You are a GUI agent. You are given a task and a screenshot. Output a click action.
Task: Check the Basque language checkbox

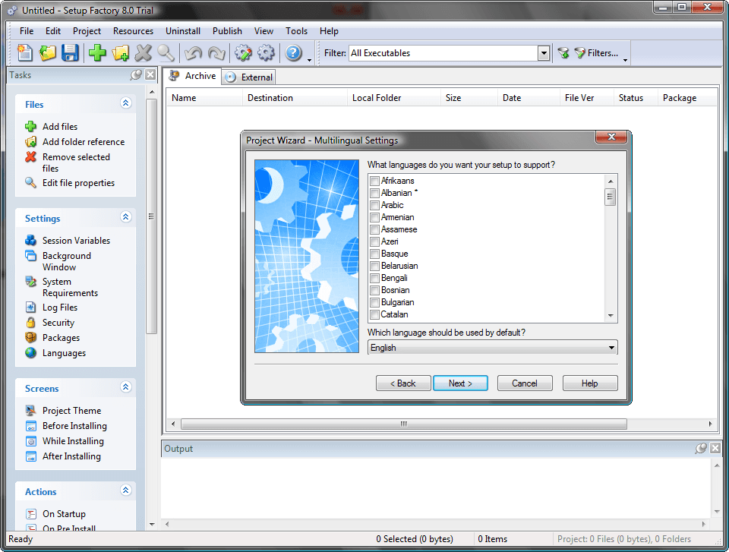pos(374,254)
